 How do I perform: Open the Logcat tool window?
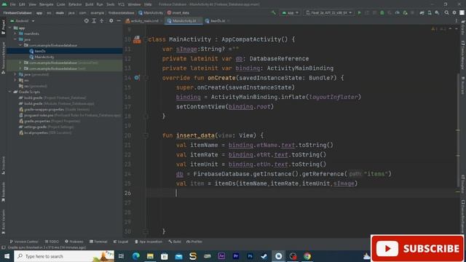pyautogui.click(x=121, y=242)
